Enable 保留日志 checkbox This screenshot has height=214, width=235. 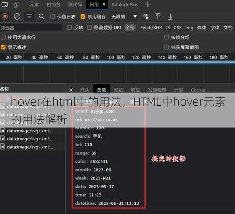coord(53,17)
